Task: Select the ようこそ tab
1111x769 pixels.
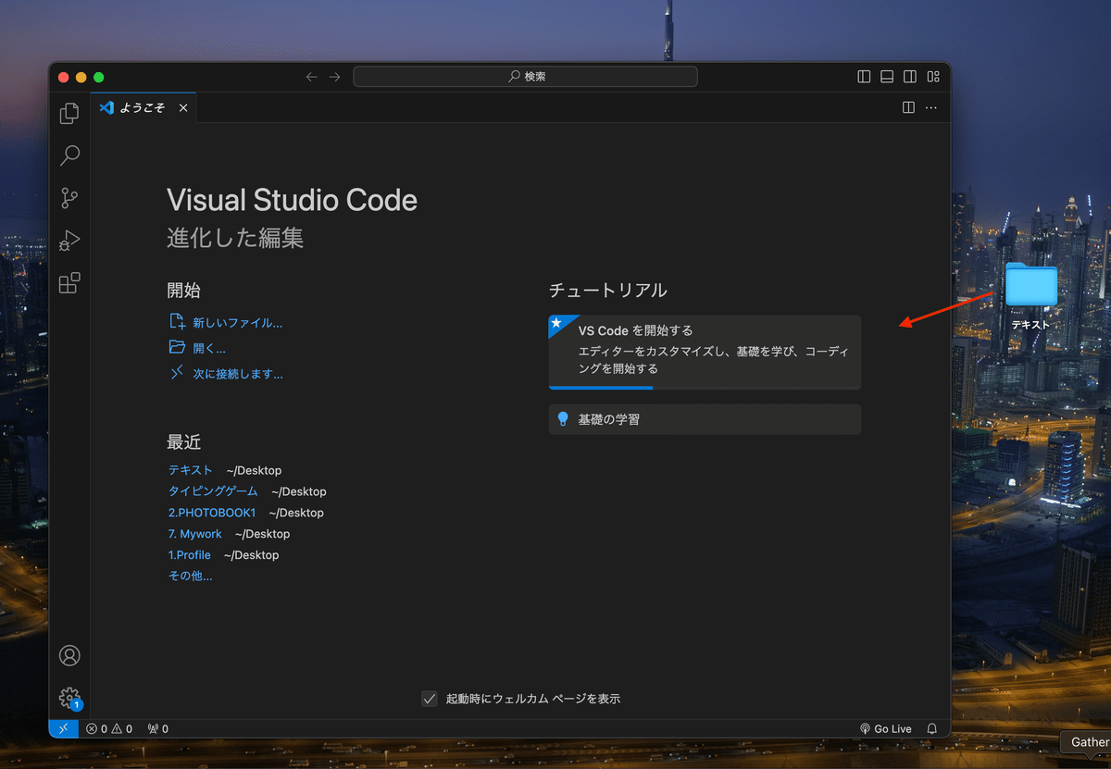Action: click(144, 108)
